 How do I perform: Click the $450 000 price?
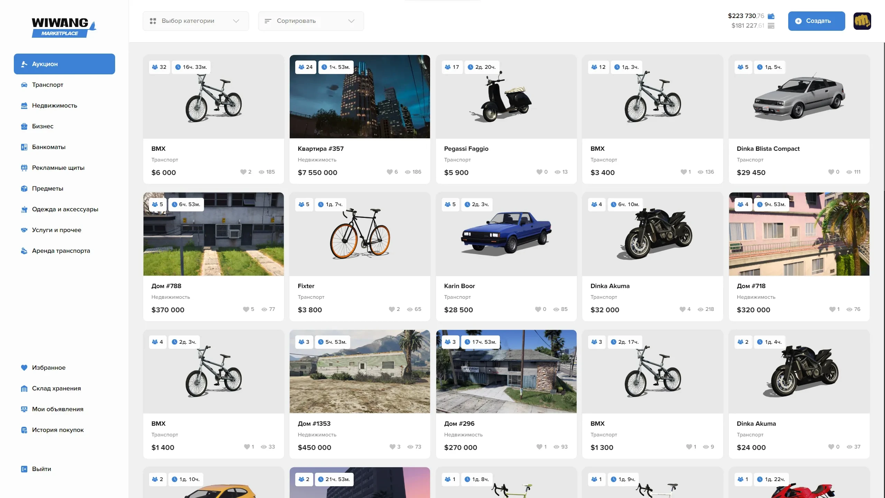314,448
